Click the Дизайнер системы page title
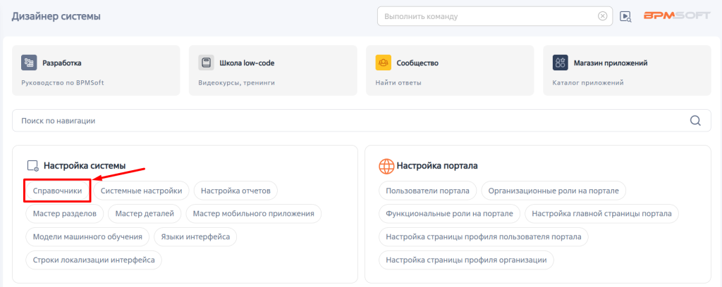Screen dimensions: 722x287 (x=56, y=17)
